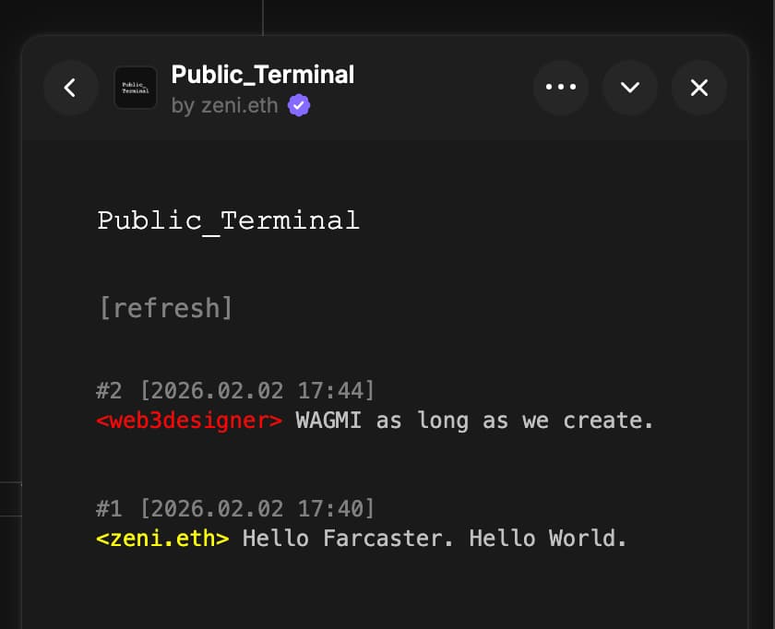Click the verified badge next to zeni.eth
The width and height of the screenshot is (775, 629).
pyautogui.click(x=298, y=105)
